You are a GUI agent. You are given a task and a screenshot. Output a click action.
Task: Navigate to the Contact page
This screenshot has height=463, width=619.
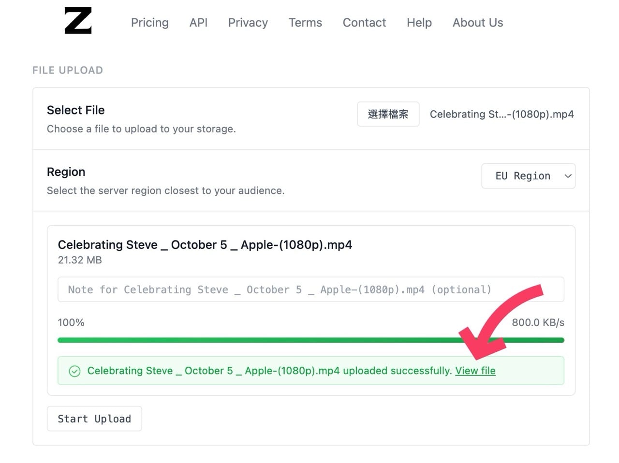pyautogui.click(x=364, y=23)
